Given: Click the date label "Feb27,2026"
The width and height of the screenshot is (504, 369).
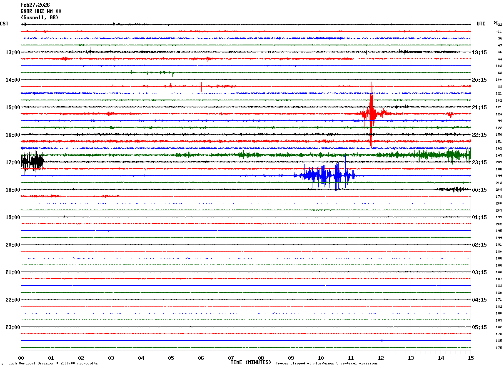Looking at the screenshot, I should click(x=35, y=5).
